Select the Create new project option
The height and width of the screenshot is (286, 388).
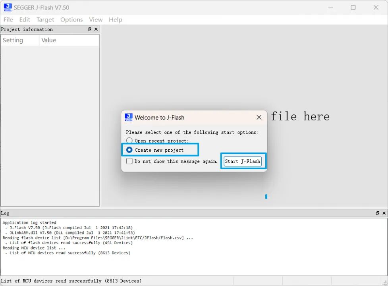click(129, 150)
